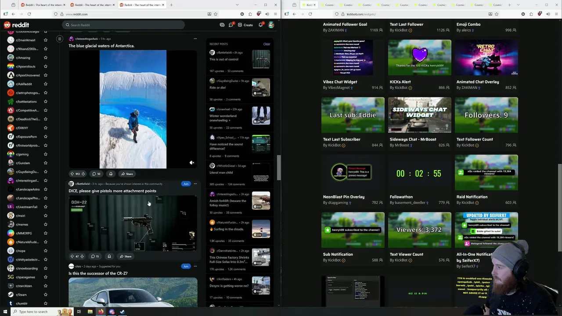562x316 pixels.
Task: Toggle favorite star for r/memes
Action: [x=46, y=224]
